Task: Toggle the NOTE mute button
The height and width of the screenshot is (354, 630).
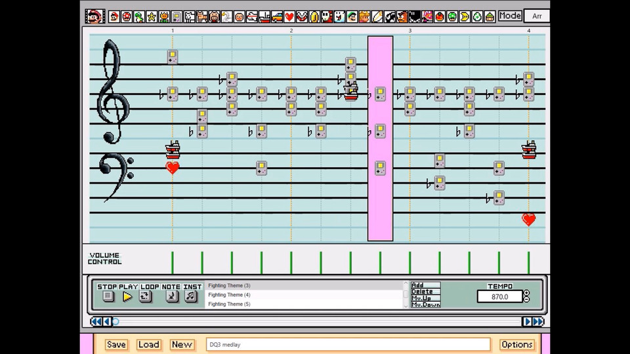Action: pyautogui.click(x=171, y=296)
